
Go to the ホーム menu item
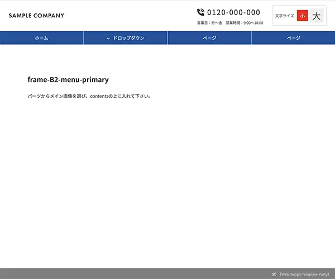click(41, 38)
